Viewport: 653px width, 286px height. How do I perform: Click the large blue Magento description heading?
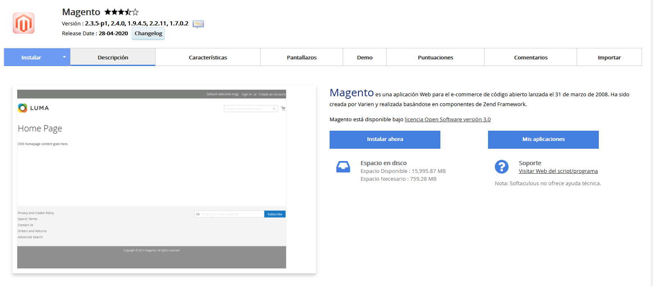[x=352, y=93]
